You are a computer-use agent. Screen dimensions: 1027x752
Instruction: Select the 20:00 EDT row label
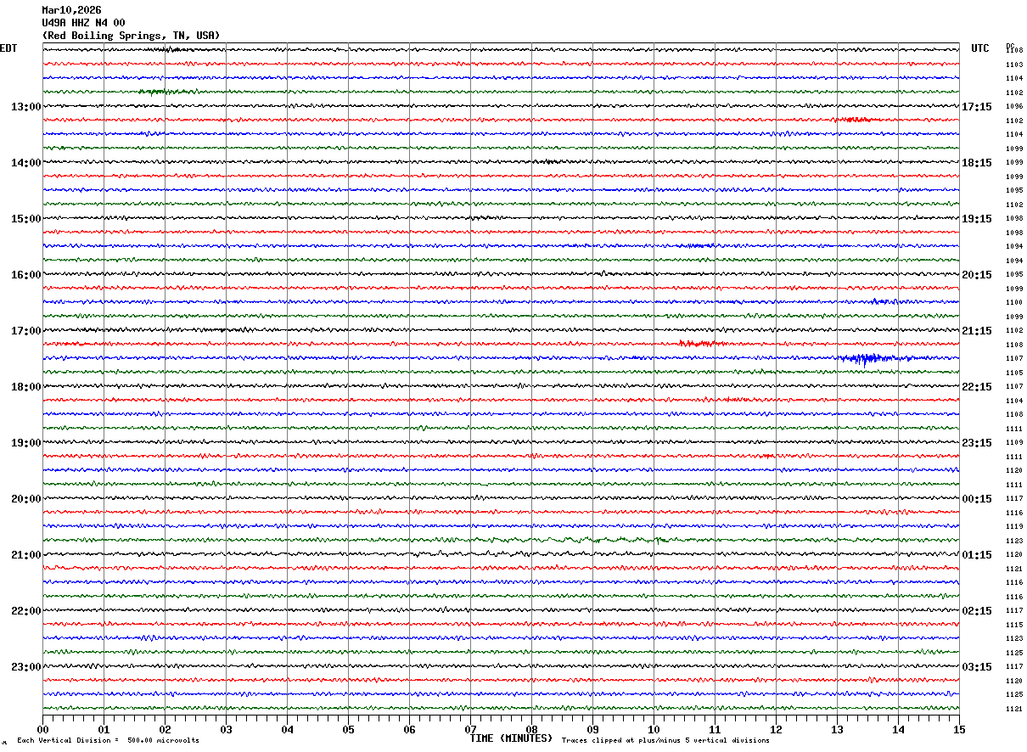[25, 499]
